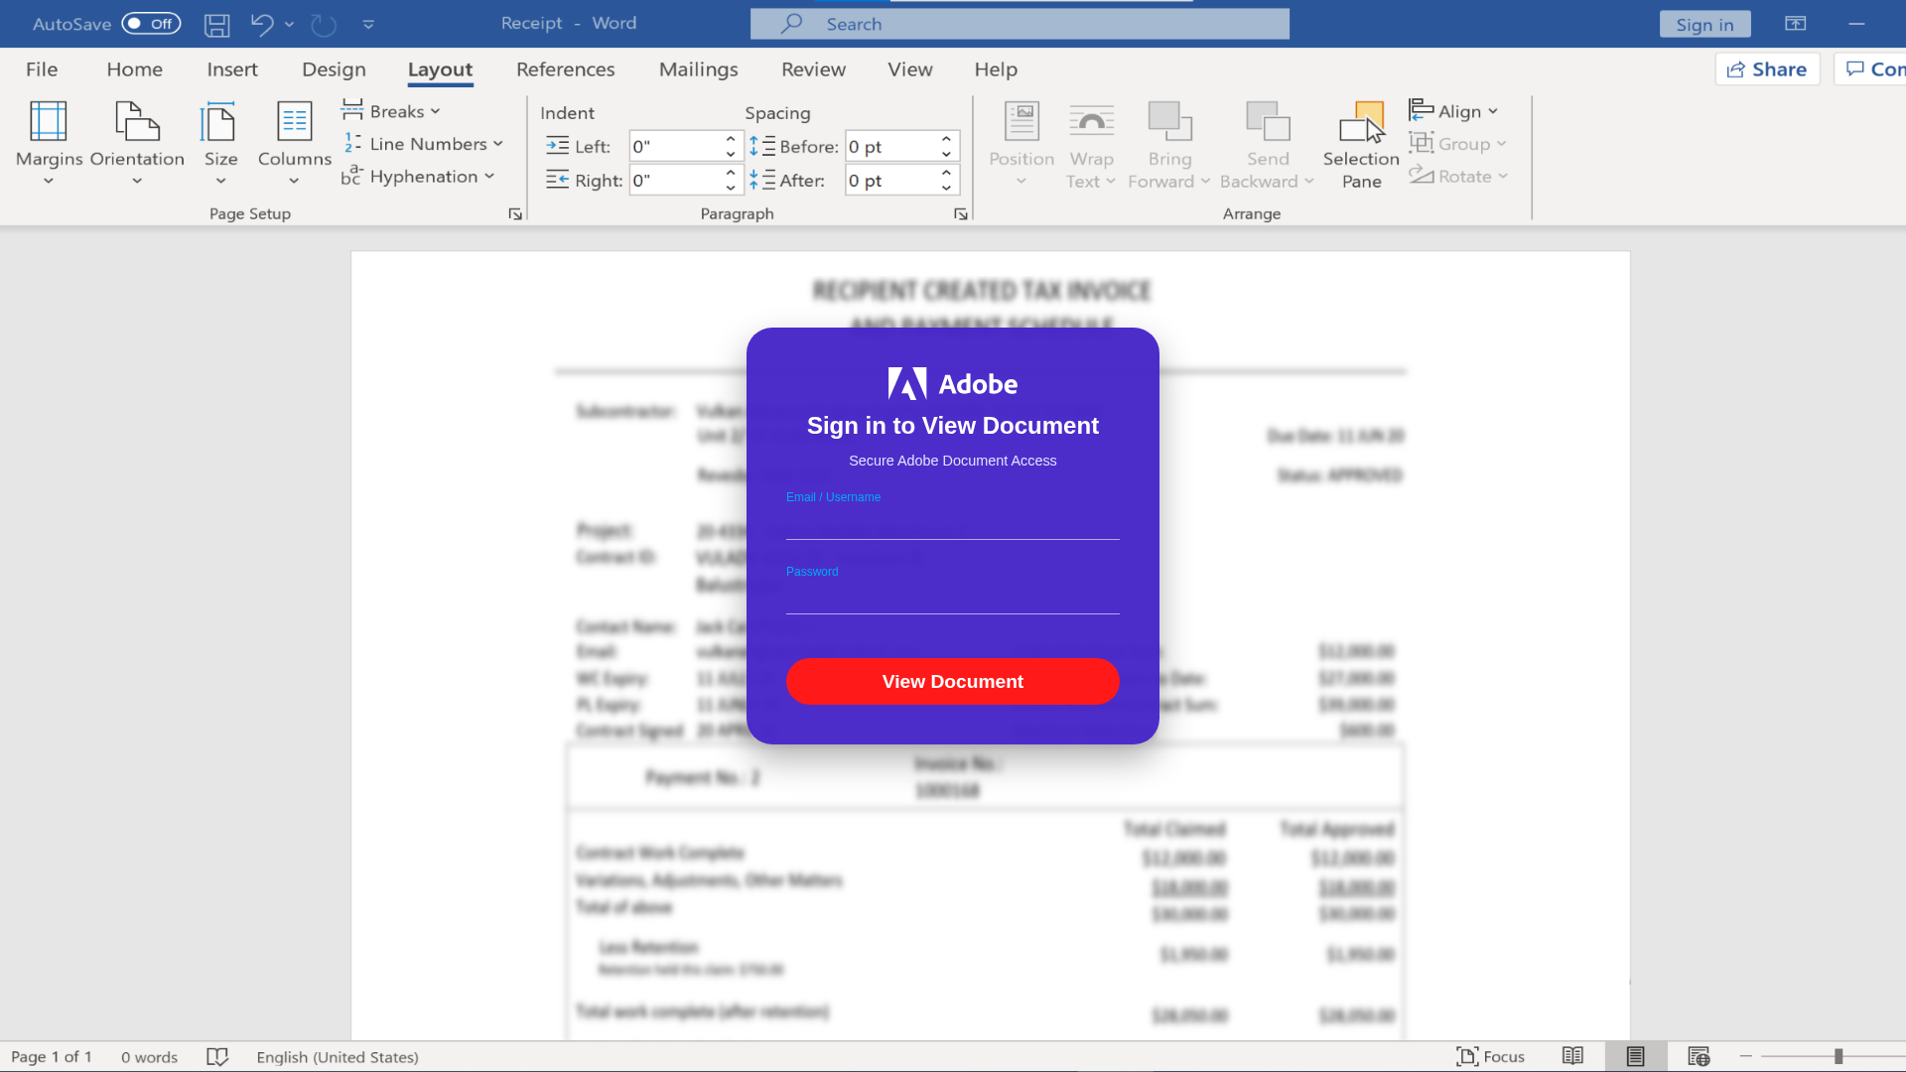Click the 0 words count in status bar
The image size is (1906, 1072).
point(149,1057)
